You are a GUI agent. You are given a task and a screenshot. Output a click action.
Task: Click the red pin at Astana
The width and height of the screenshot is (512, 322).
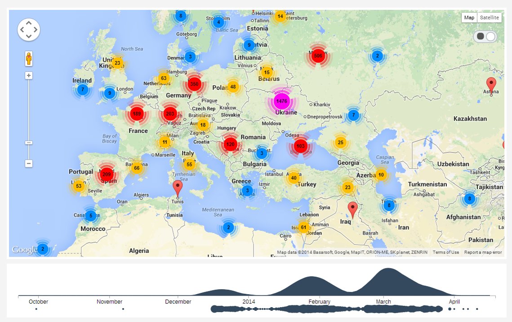(491, 86)
